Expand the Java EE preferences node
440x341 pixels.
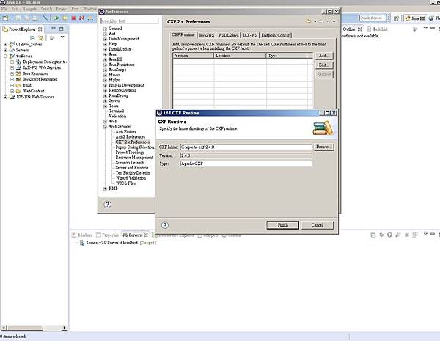pyautogui.click(x=105, y=59)
